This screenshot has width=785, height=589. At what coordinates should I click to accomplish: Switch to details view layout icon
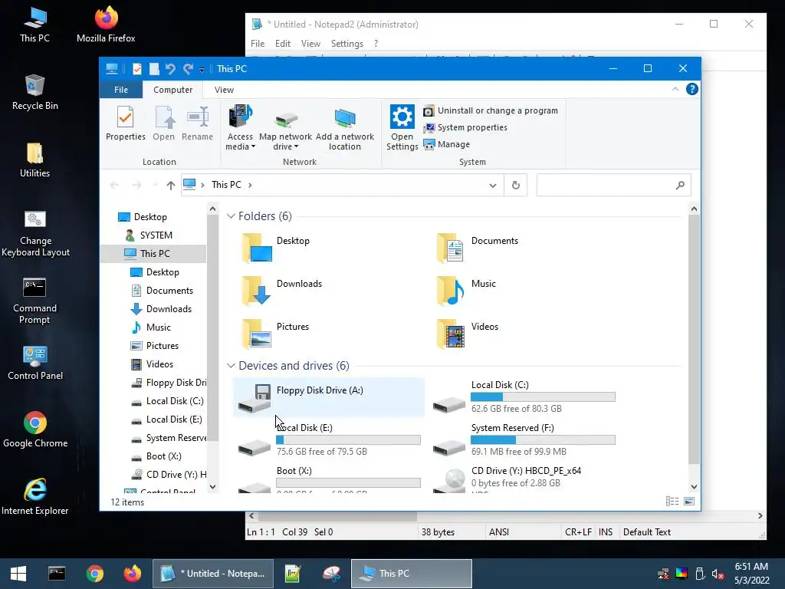672,502
